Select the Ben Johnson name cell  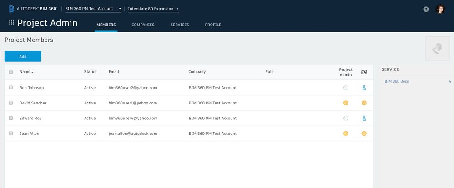31,88
